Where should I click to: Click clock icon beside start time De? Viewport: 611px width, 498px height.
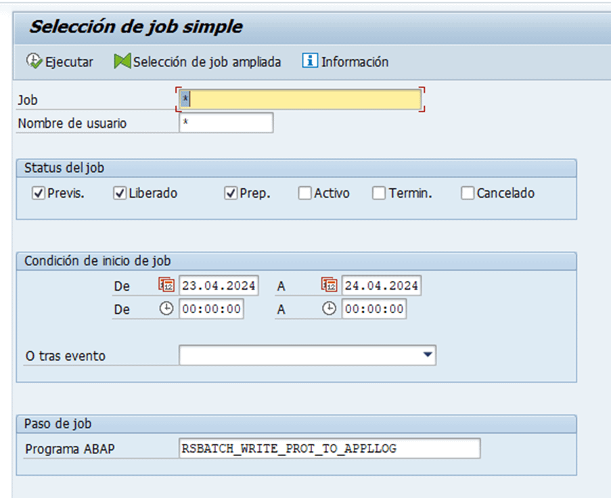pos(166,309)
